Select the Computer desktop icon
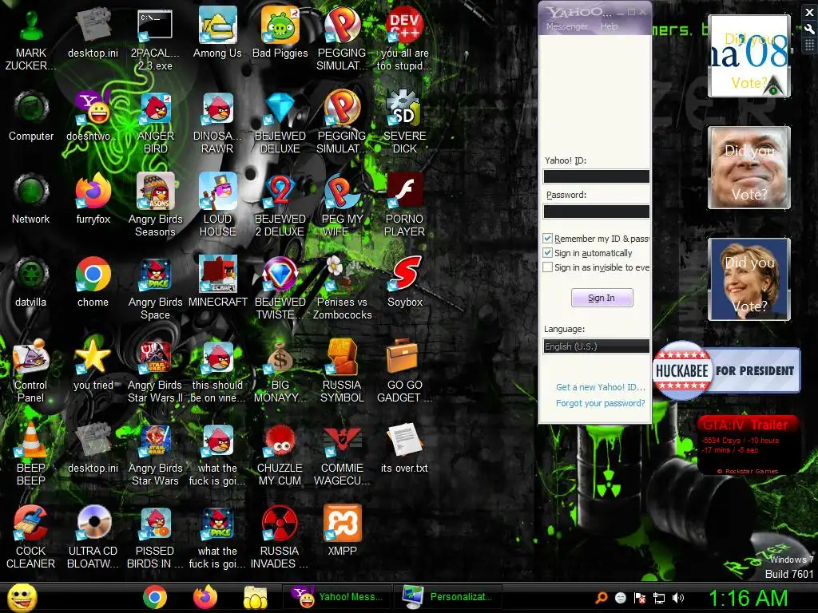Image resolution: width=818 pixels, height=613 pixels. [x=31, y=116]
